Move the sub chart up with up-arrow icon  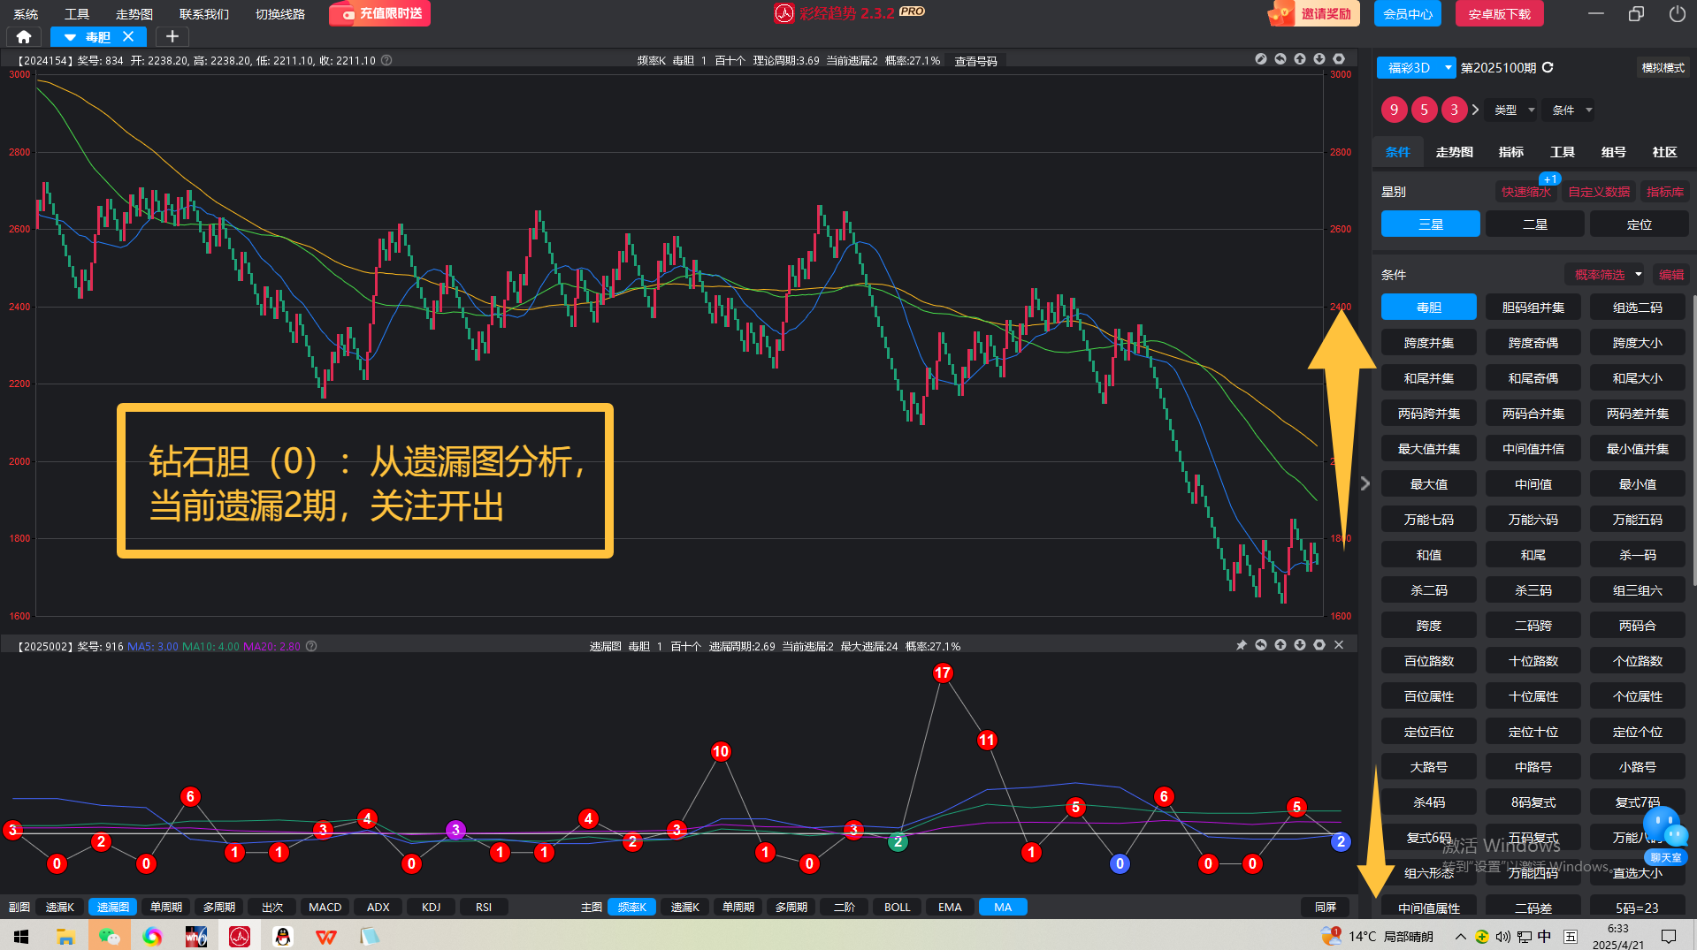(1280, 645)
